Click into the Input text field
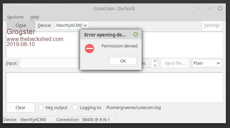 pos(50,63)
